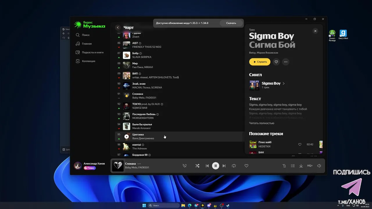This screenshot has height=209, width=372.
Task: Click the Сломана album cover in player
Action: 118,166
